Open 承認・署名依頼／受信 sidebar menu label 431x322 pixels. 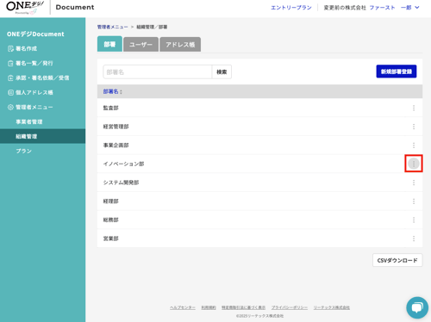(x=42, y=77)
